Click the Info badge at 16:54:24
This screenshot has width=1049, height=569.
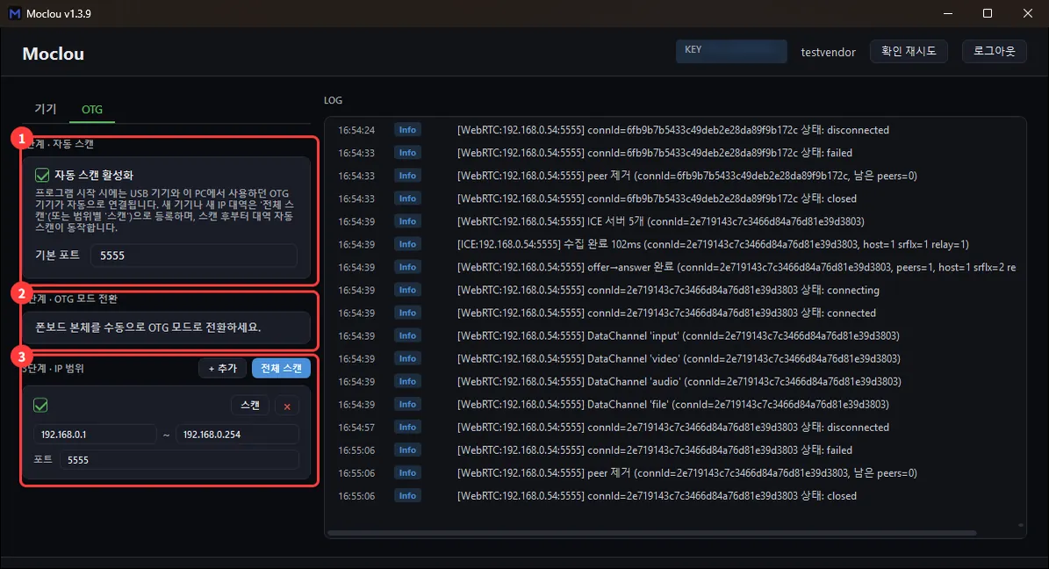[407, 130]
